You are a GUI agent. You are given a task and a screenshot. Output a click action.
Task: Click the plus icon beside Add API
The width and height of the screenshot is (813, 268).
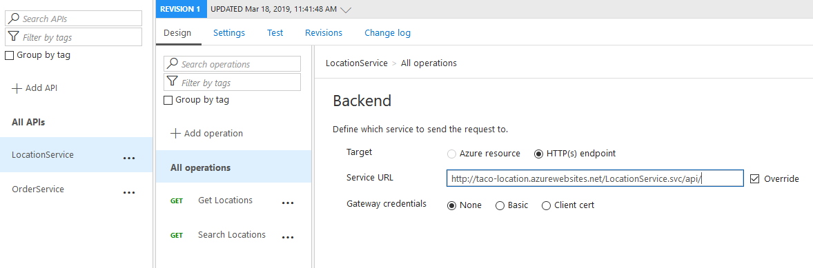(17, 88)
